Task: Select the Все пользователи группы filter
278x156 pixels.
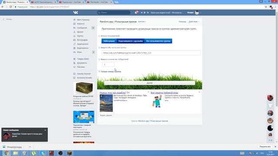Action: (x=158, y=41)
